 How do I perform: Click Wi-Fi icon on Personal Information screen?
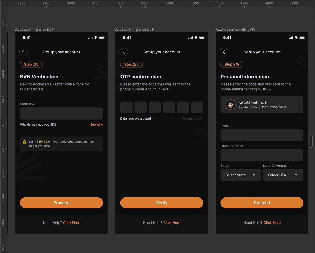[296, 38]
